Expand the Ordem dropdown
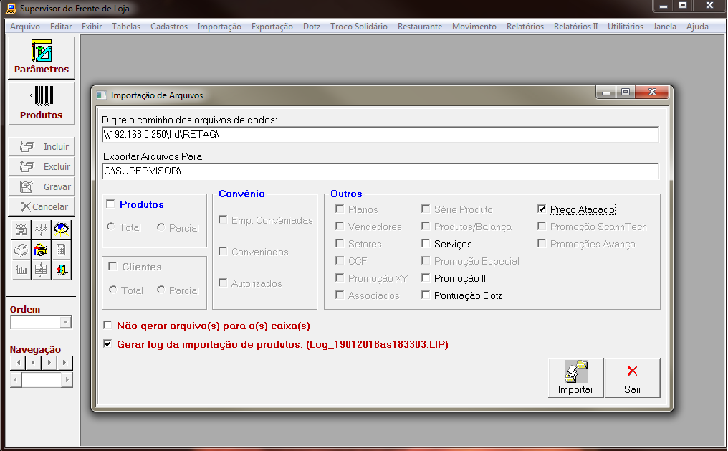Image resolution: width=728 pixels, height=451 pixels. tap(65, 323)
